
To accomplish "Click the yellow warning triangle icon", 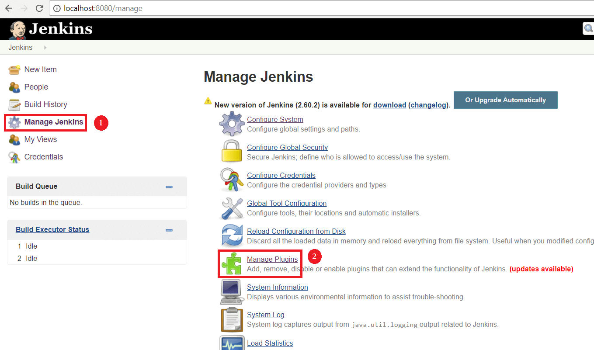I will pyautogui.click(x=208, y=100).
